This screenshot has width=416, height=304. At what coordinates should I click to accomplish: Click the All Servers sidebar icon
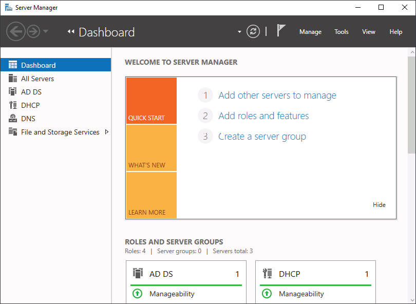tap(13, 78)
